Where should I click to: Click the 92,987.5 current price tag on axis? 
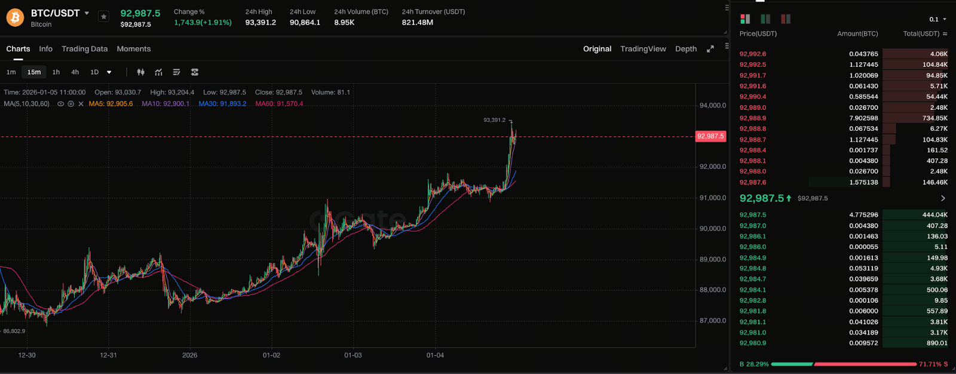click(711, 136)
